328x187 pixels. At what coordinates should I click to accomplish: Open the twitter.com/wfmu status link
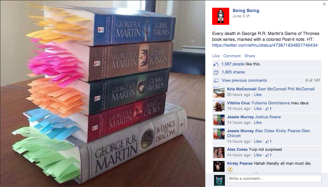pyautogui.click(x=265, y=45)
